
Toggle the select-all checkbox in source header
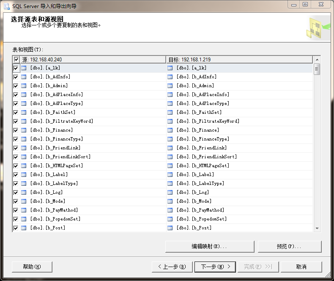coord(16,59)
